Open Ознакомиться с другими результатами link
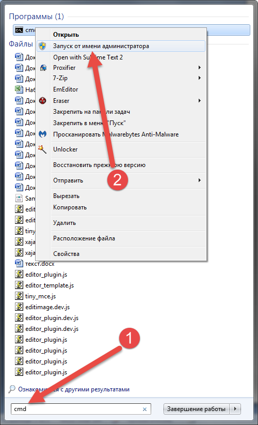Screen dimensions: 258x425 74,389
